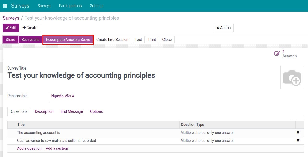Click the Test button
The width and height of the screenshot is (308, 157).
(x=138, y=40)
